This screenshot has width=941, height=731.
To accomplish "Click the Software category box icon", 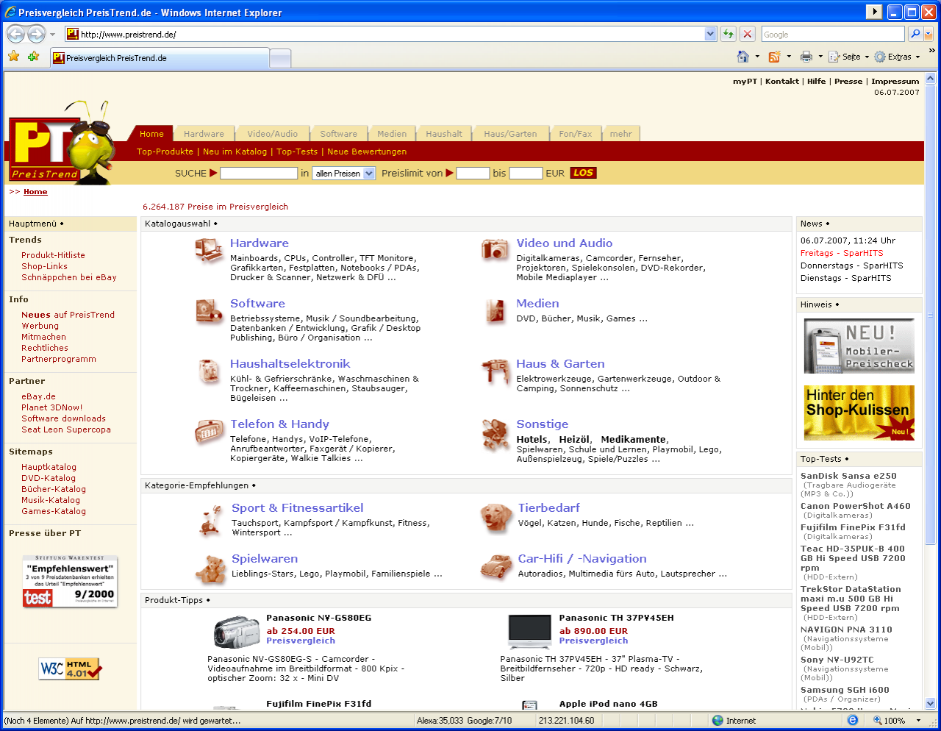I will click(x=209, y=311).
